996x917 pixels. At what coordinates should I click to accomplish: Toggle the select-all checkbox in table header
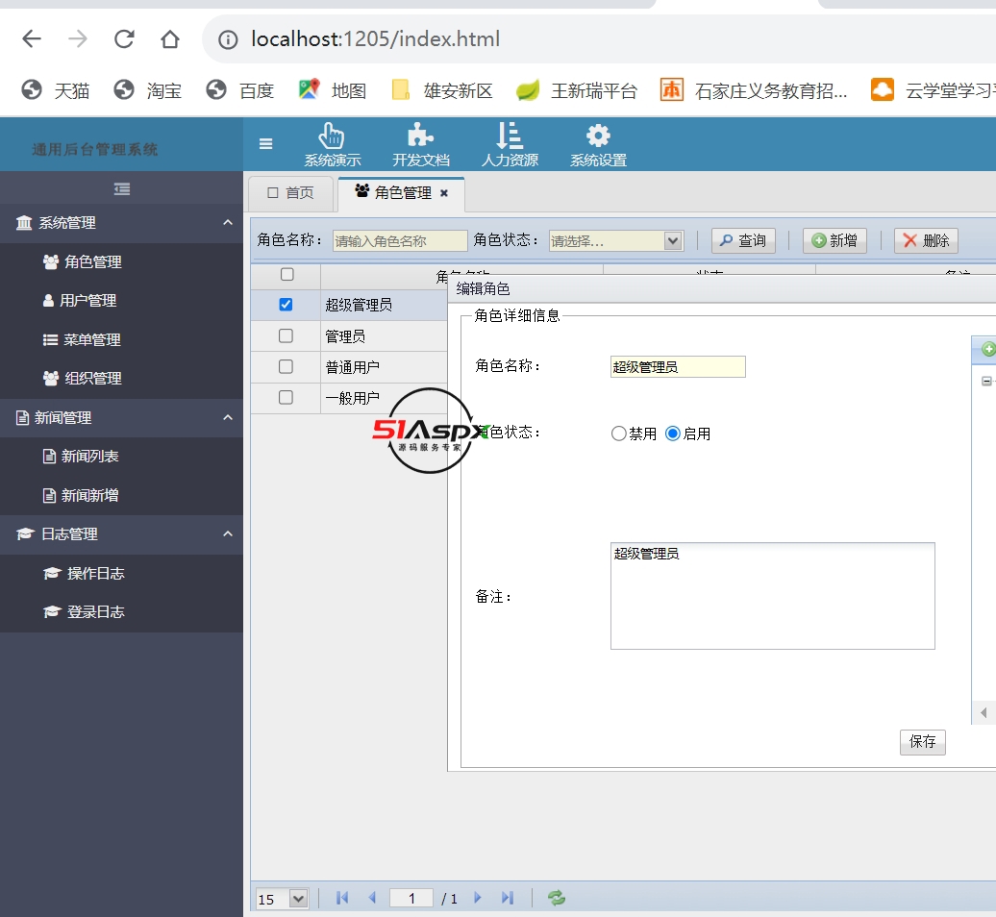(287, 274)
